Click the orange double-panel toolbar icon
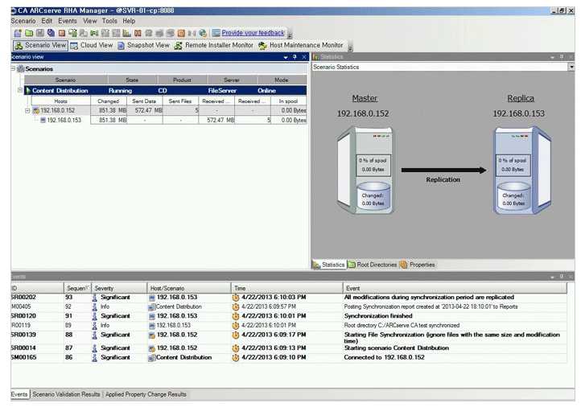This screenshot has width=581, height=407. (138, 33)
